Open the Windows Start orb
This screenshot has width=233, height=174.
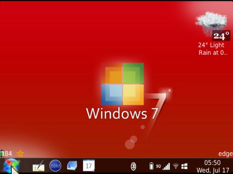[x=11, y=166]
